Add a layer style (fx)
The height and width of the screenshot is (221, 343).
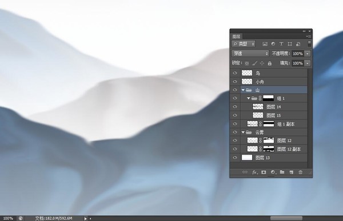[254, 172]
